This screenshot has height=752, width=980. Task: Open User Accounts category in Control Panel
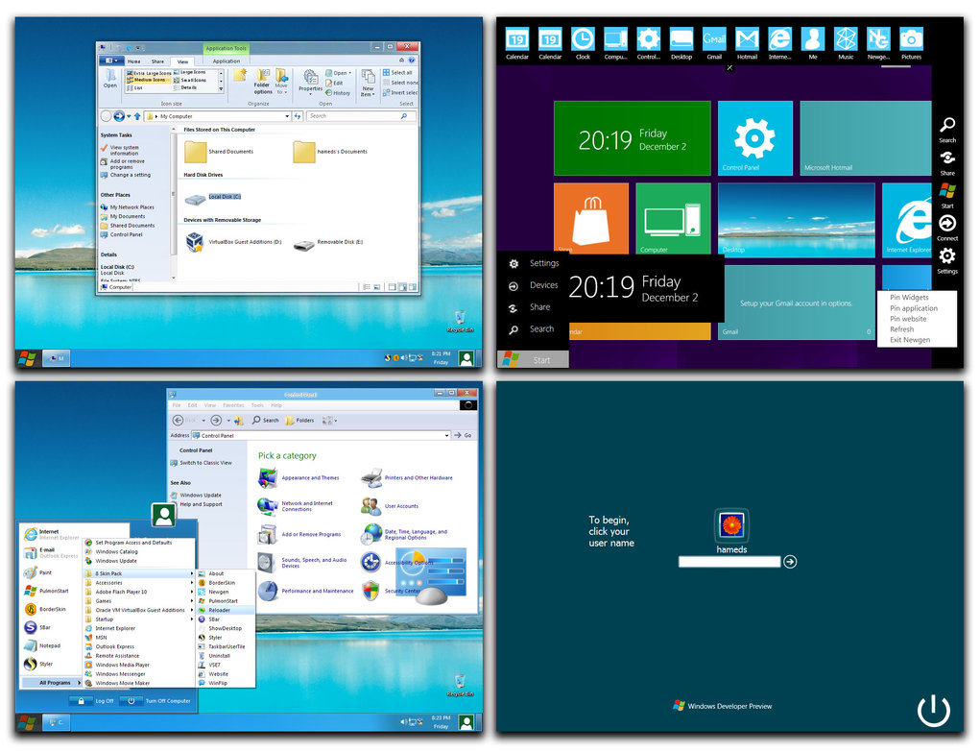[390, 506]
